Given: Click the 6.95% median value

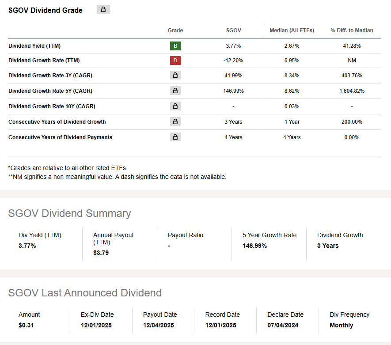Looking at the screenshot, I should [292, 61].
